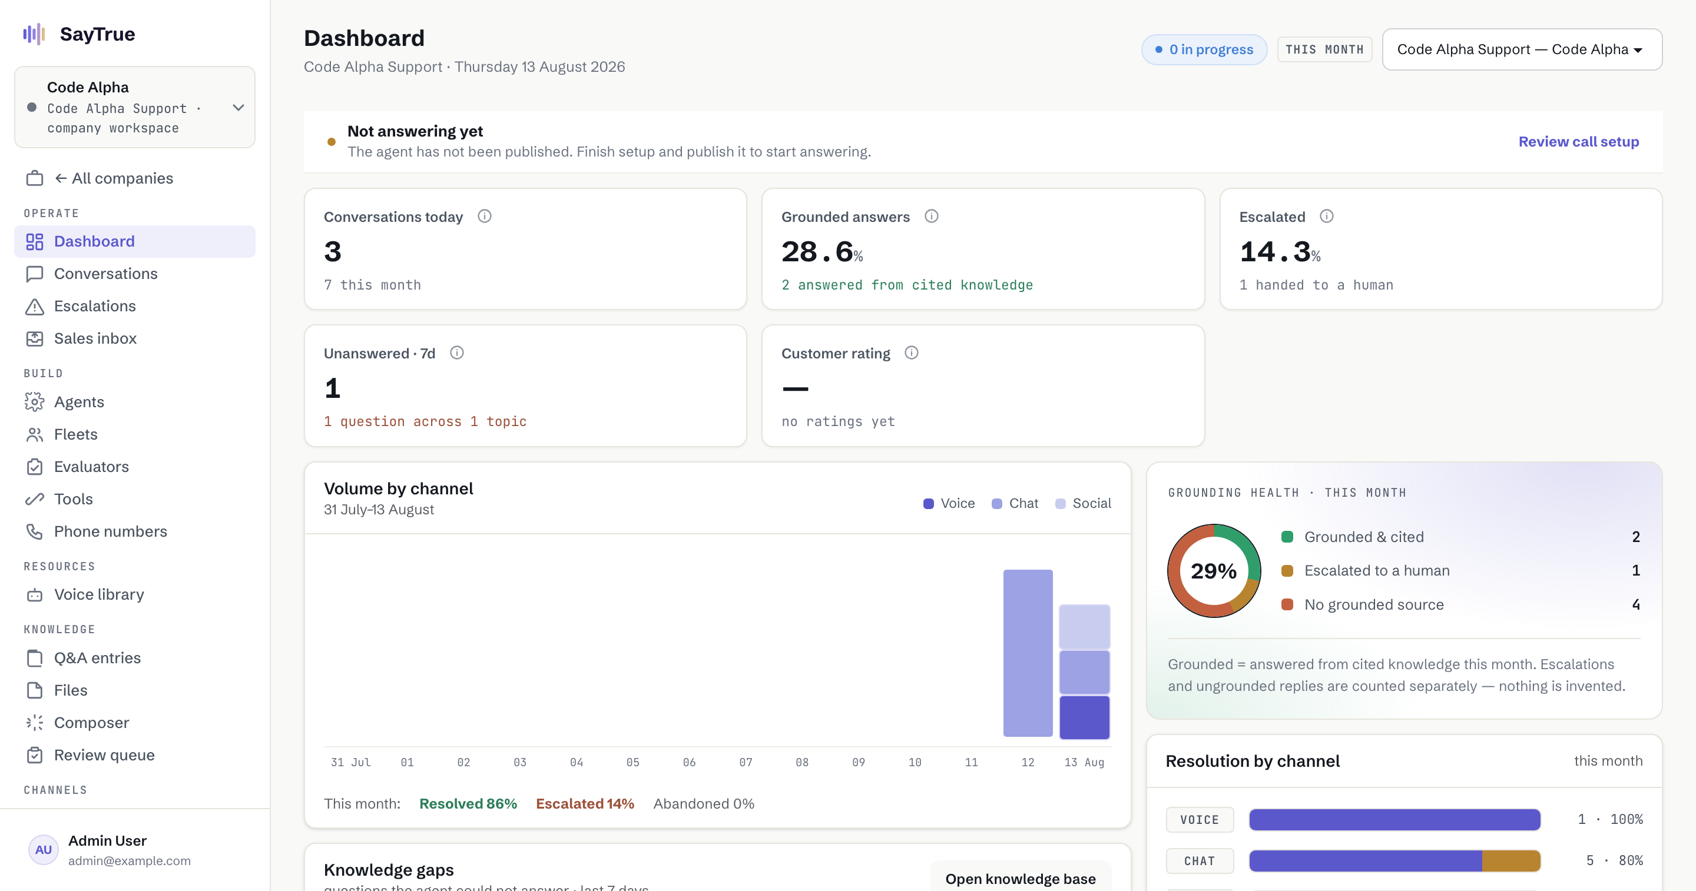Click info icon next to Customer rating
1696x891 pixels.
912,353
